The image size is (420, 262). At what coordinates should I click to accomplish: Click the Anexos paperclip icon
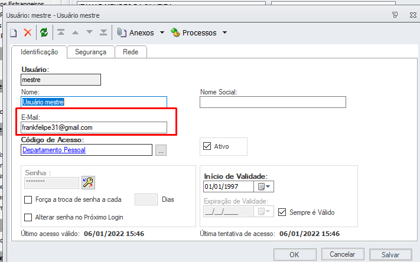point(122,32)
